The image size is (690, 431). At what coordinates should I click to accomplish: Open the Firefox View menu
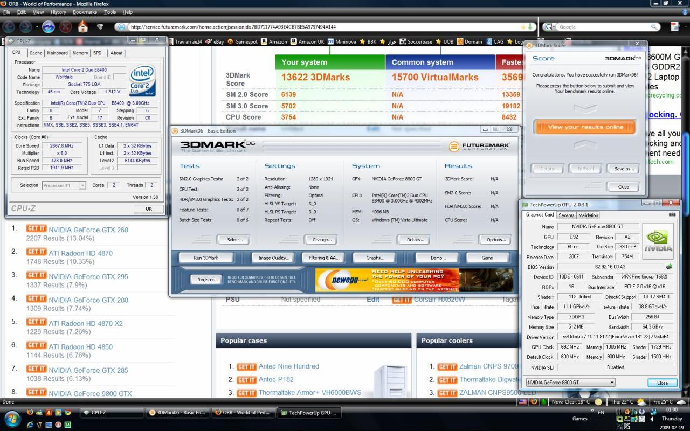click(x=38, y=12)
